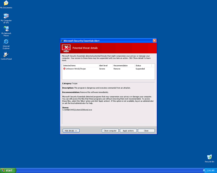Click the Status column header
This screenshot has width=217, height=173.
click(x=143, y=66)
